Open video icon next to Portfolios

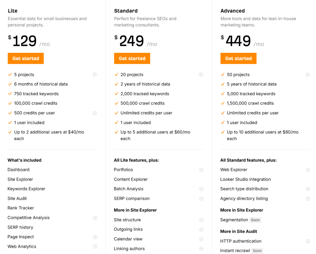[201, 170]
